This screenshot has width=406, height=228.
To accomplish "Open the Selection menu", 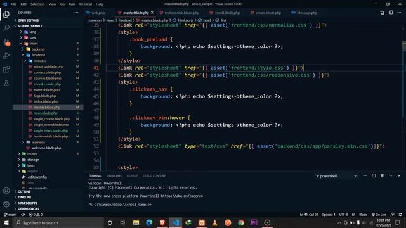I will [x=37, y=4].
